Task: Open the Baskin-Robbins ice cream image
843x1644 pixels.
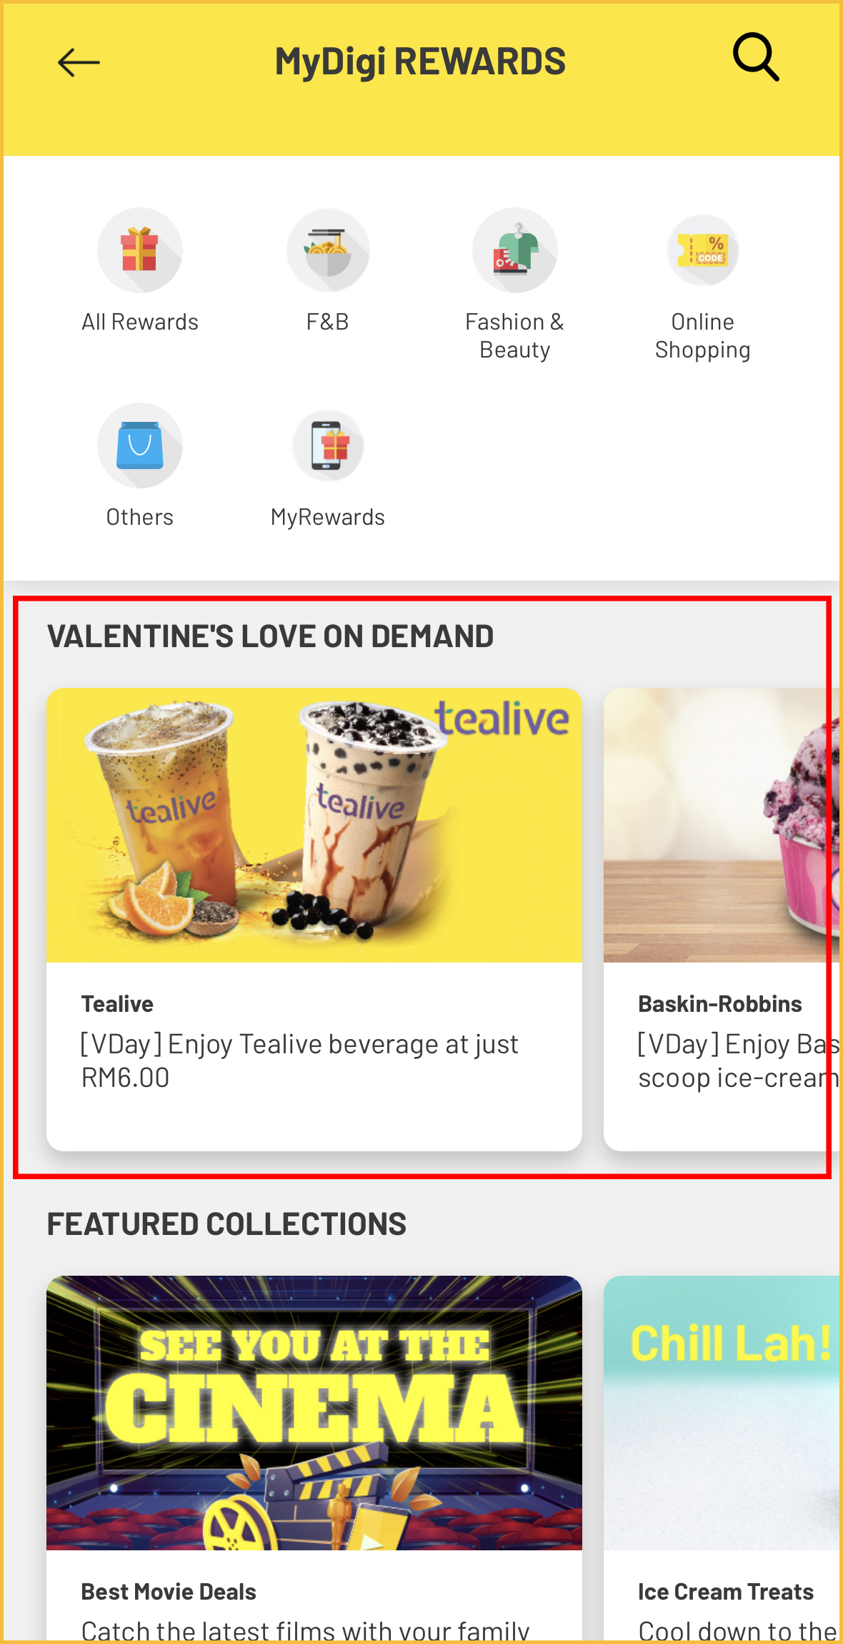Action: [722, 825]
